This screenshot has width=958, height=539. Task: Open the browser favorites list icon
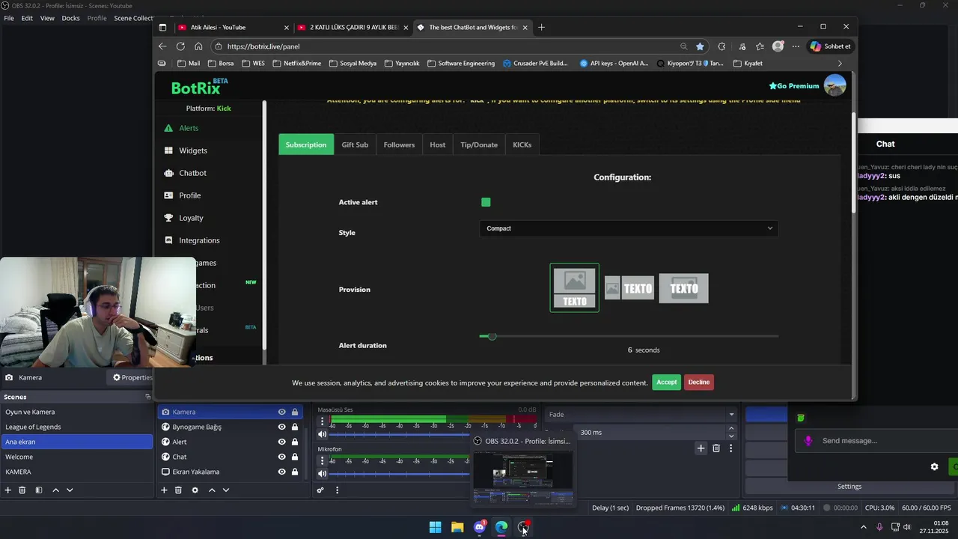coord(760,46)
